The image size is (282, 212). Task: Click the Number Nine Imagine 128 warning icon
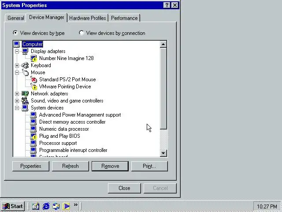[33, 58]
